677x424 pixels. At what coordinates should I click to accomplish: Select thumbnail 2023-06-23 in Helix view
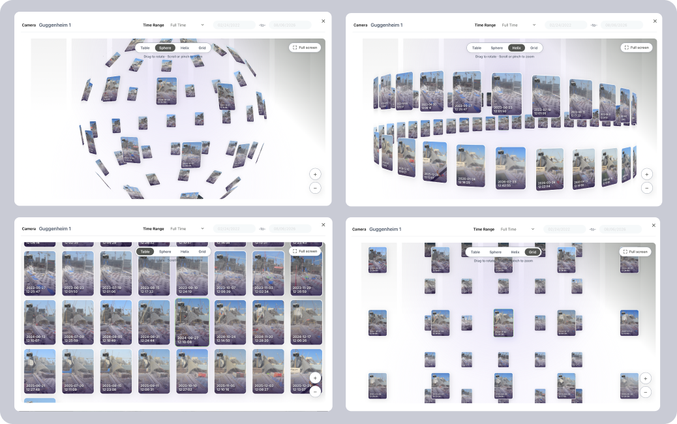click(507, 94)
